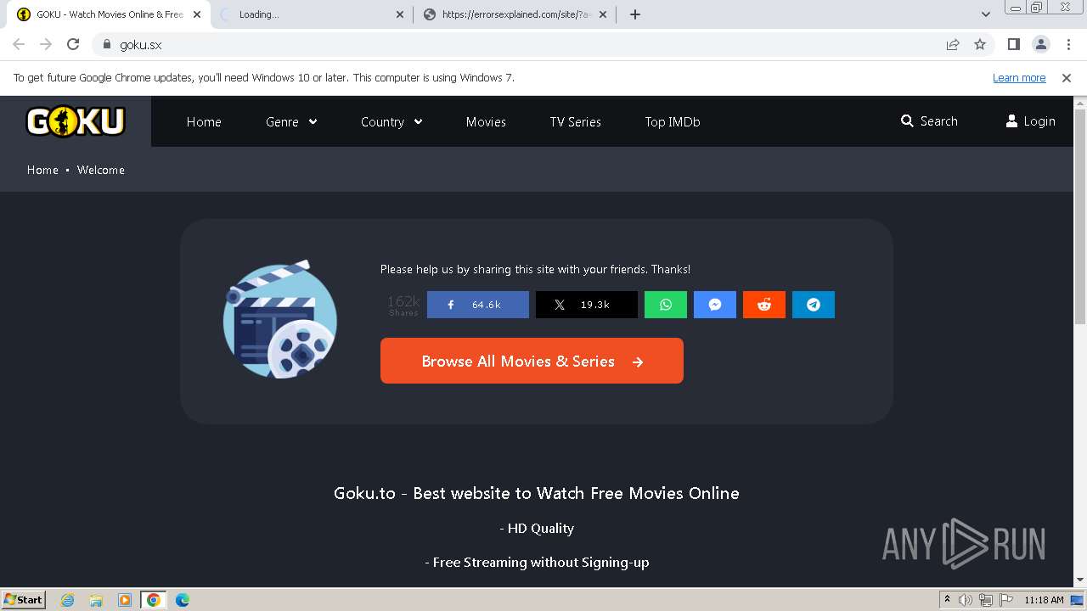Screen dimensions: 1087x611
Task: Click the Home breadcrumb link
Action: [42, 170]
